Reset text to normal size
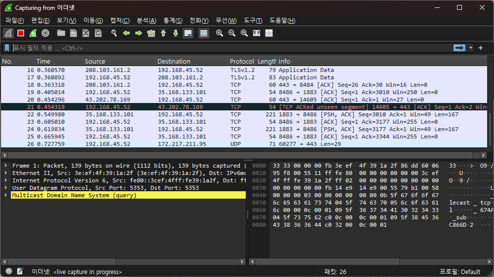Viewport: 494px width, 277px height. [x=244, y=33]
